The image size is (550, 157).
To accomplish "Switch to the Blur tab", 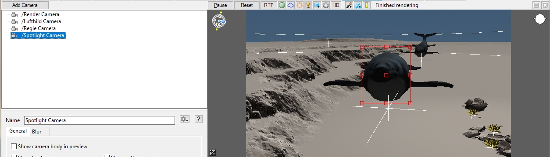I will (37, 131).
